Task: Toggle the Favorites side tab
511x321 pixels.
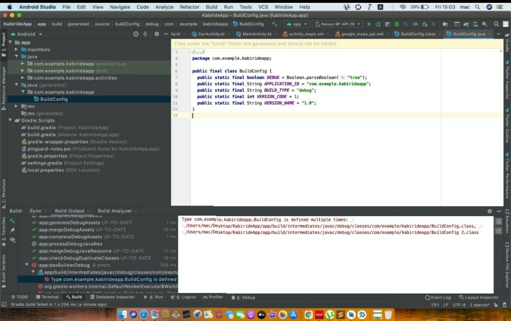Action: click(4, 231)
